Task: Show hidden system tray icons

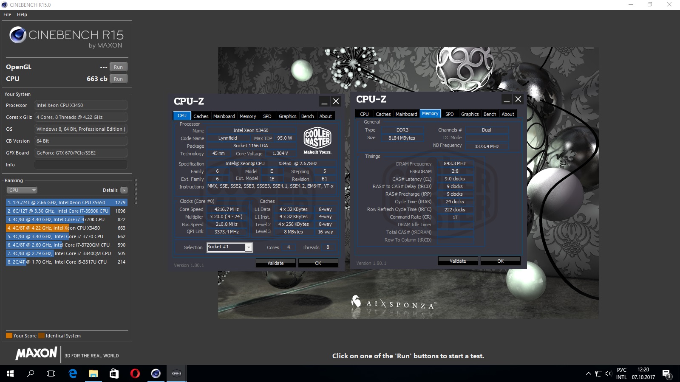Action: point(588,374)
